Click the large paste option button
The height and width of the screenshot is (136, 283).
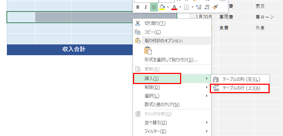(148, 50)
